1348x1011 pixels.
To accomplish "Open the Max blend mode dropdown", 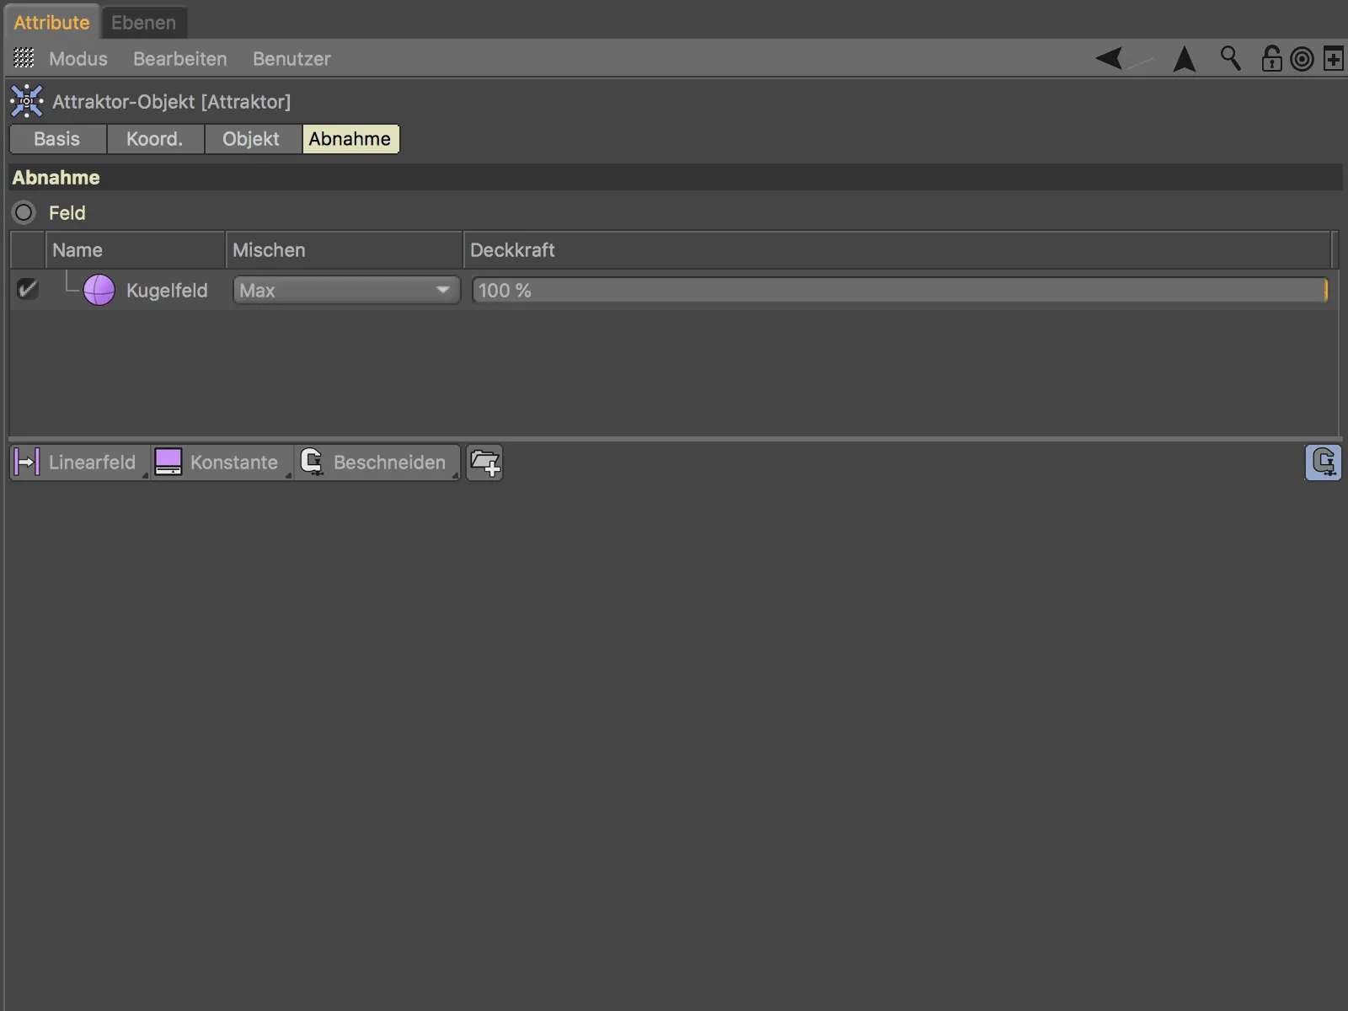I will 346,290.
